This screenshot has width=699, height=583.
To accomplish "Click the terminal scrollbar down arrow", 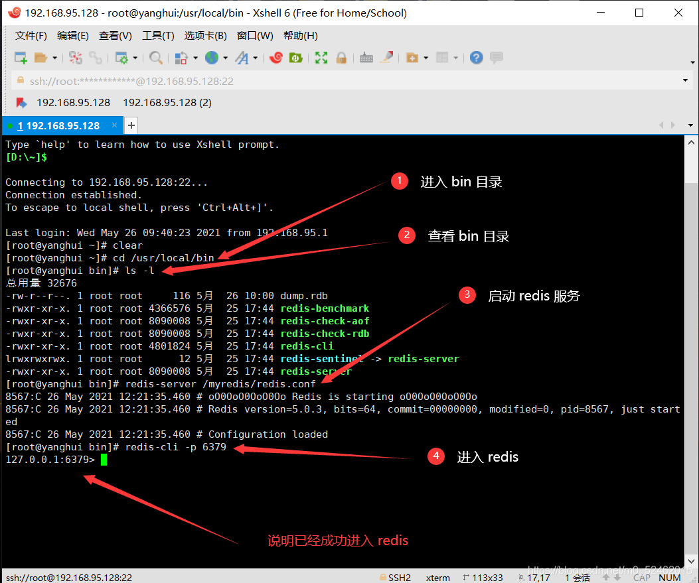I will (691, 561).
